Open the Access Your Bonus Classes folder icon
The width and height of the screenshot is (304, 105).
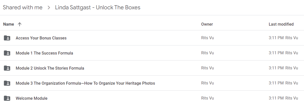(x=7, y=38)
